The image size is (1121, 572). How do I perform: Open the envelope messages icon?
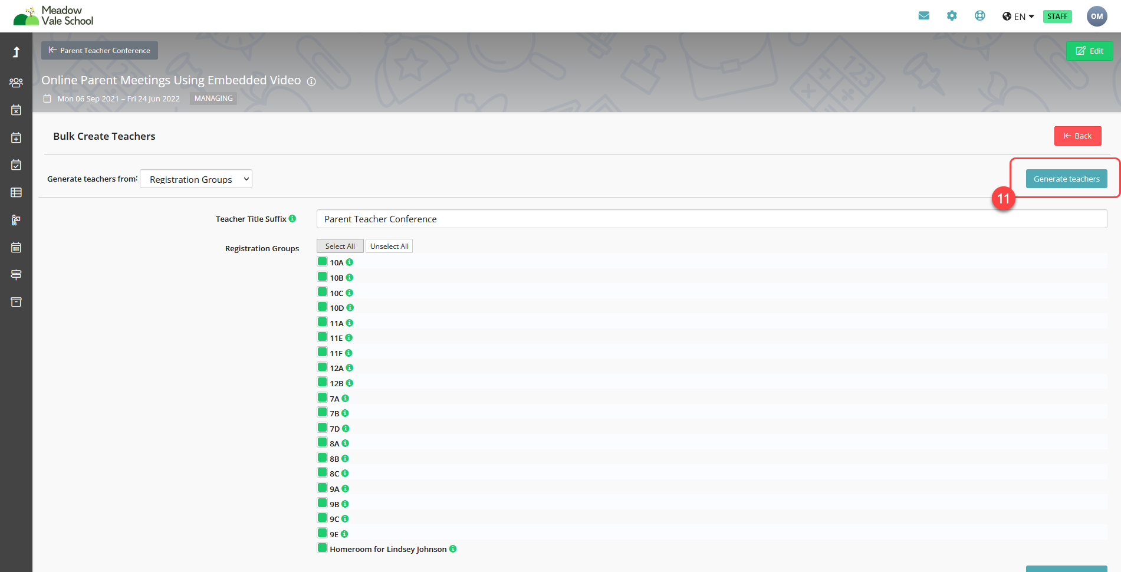(x=923, y=16)
